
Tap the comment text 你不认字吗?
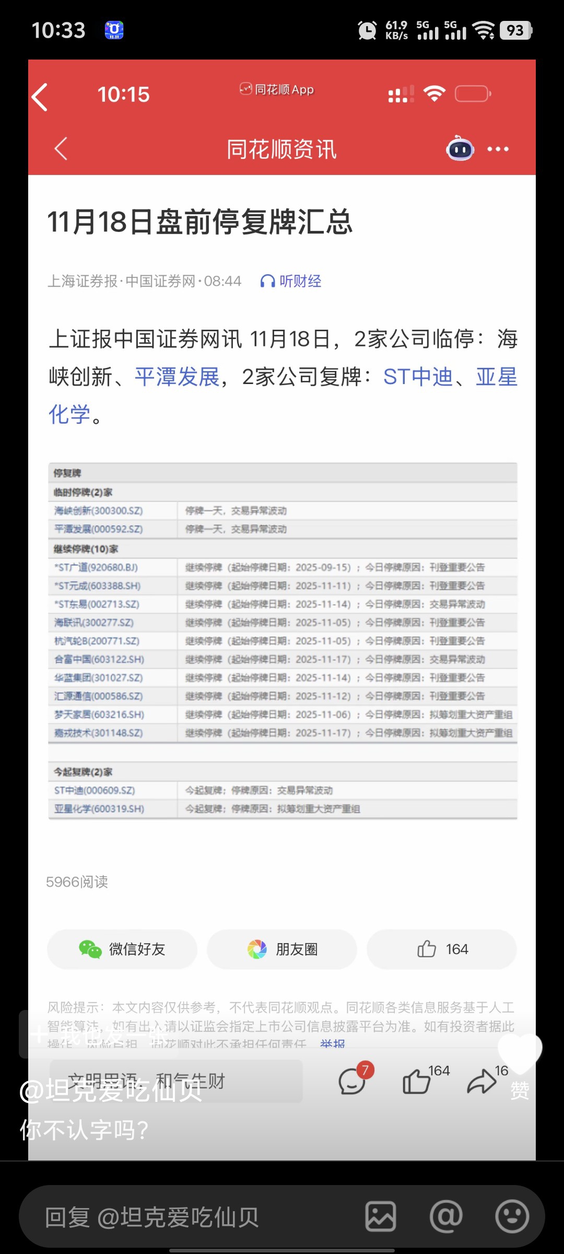[85, 1130]
